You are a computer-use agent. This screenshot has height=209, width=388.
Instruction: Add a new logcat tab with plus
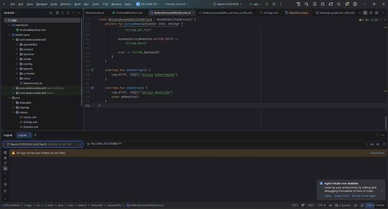35,135
